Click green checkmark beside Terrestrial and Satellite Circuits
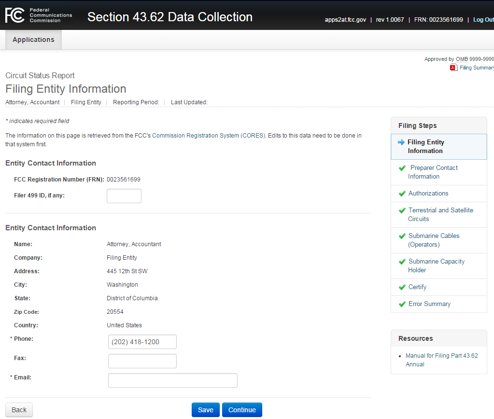Image resolution: width=494 pixels, height=419 pixels. click(402, 210)
